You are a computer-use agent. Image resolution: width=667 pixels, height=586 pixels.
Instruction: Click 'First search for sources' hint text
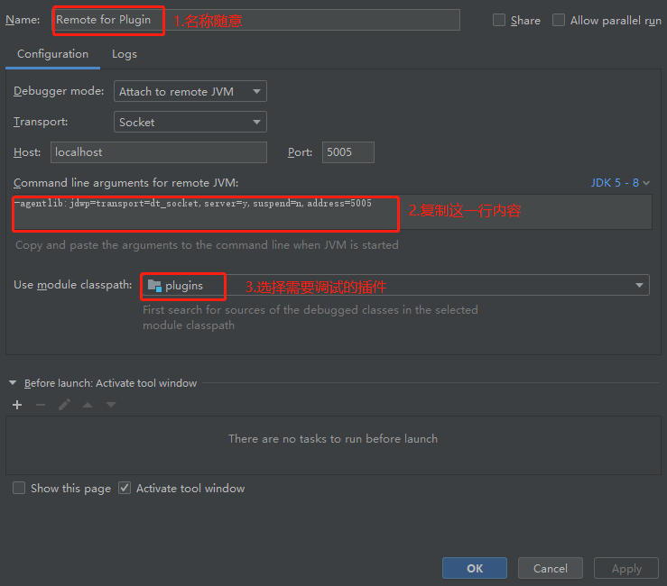(310, 317)
